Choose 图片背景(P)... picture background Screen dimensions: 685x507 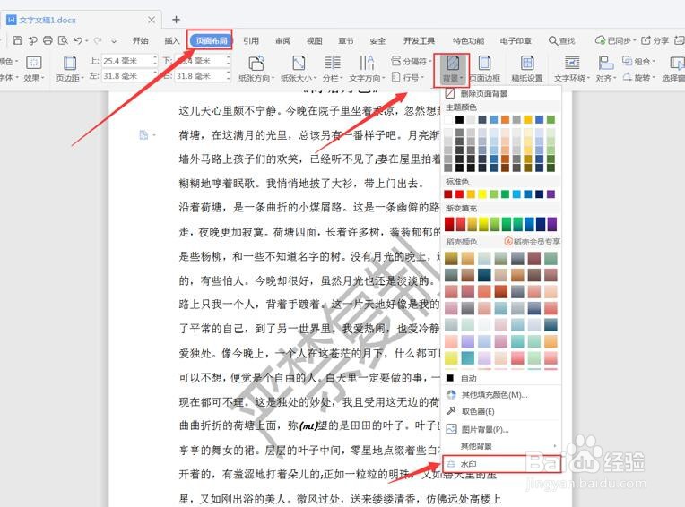pos(501,430)
